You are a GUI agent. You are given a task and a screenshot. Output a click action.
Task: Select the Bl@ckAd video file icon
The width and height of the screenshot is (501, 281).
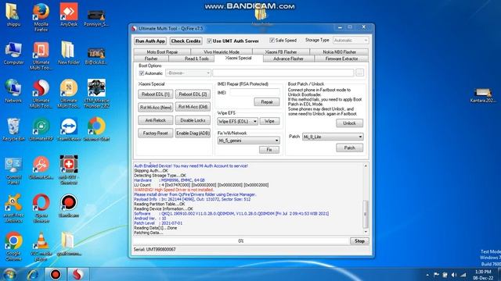96,55
